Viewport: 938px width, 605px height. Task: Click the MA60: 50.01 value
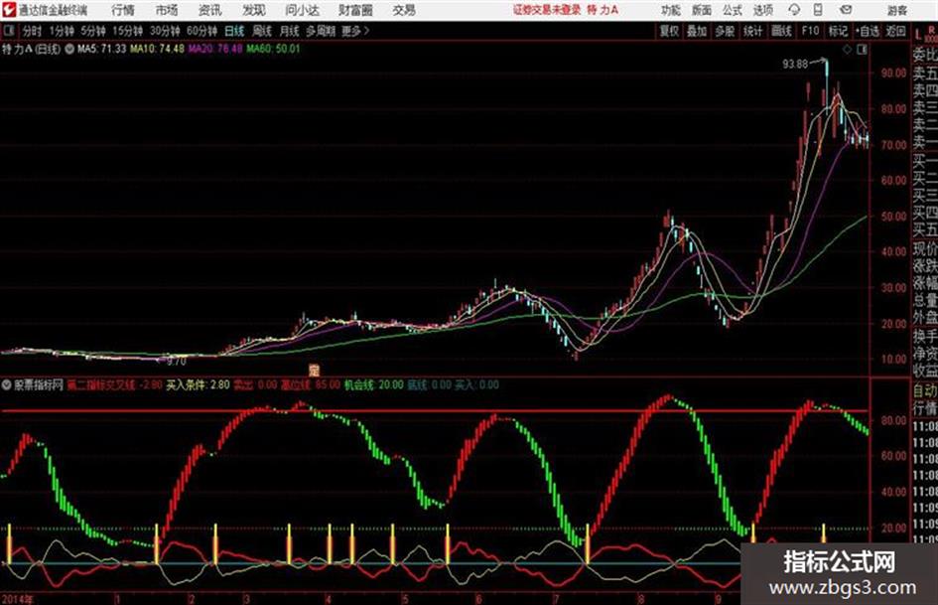pos(273,49)
